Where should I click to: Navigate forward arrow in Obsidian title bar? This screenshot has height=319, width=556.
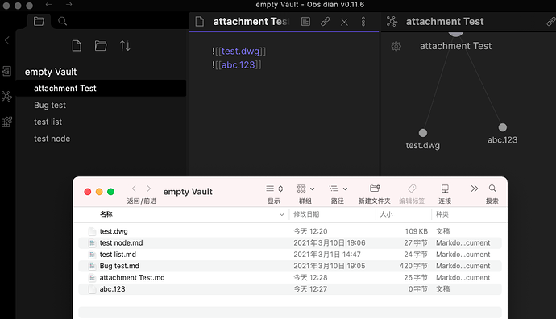click(x=68, y=5)
